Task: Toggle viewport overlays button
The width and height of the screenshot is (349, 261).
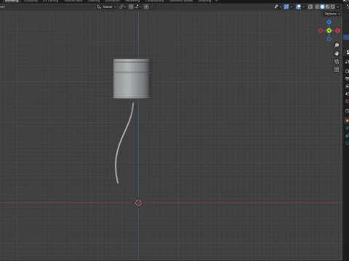Action: pyautogui.click(x=298, y=7)
